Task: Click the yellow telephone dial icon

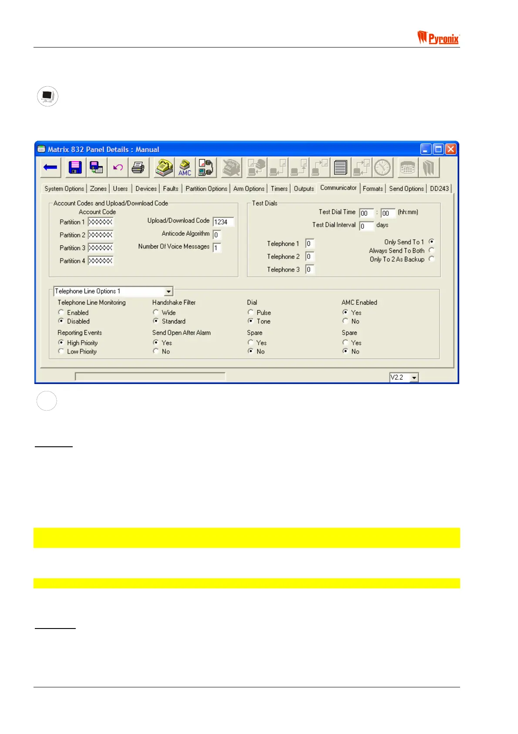Action: [164, 168]
